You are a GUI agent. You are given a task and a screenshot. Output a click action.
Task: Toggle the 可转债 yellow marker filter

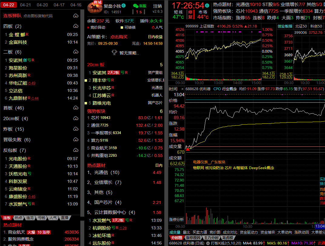click(x=128, y=28)
